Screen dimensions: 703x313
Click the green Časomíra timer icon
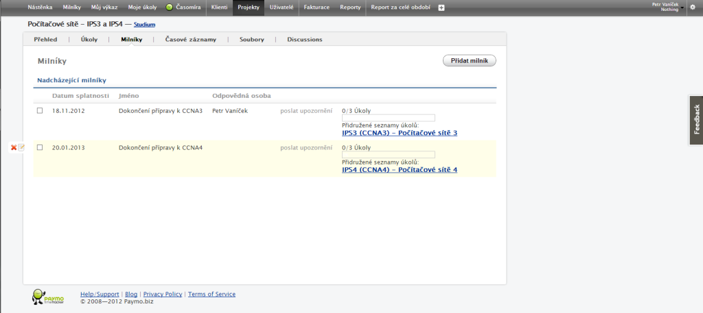170,8
